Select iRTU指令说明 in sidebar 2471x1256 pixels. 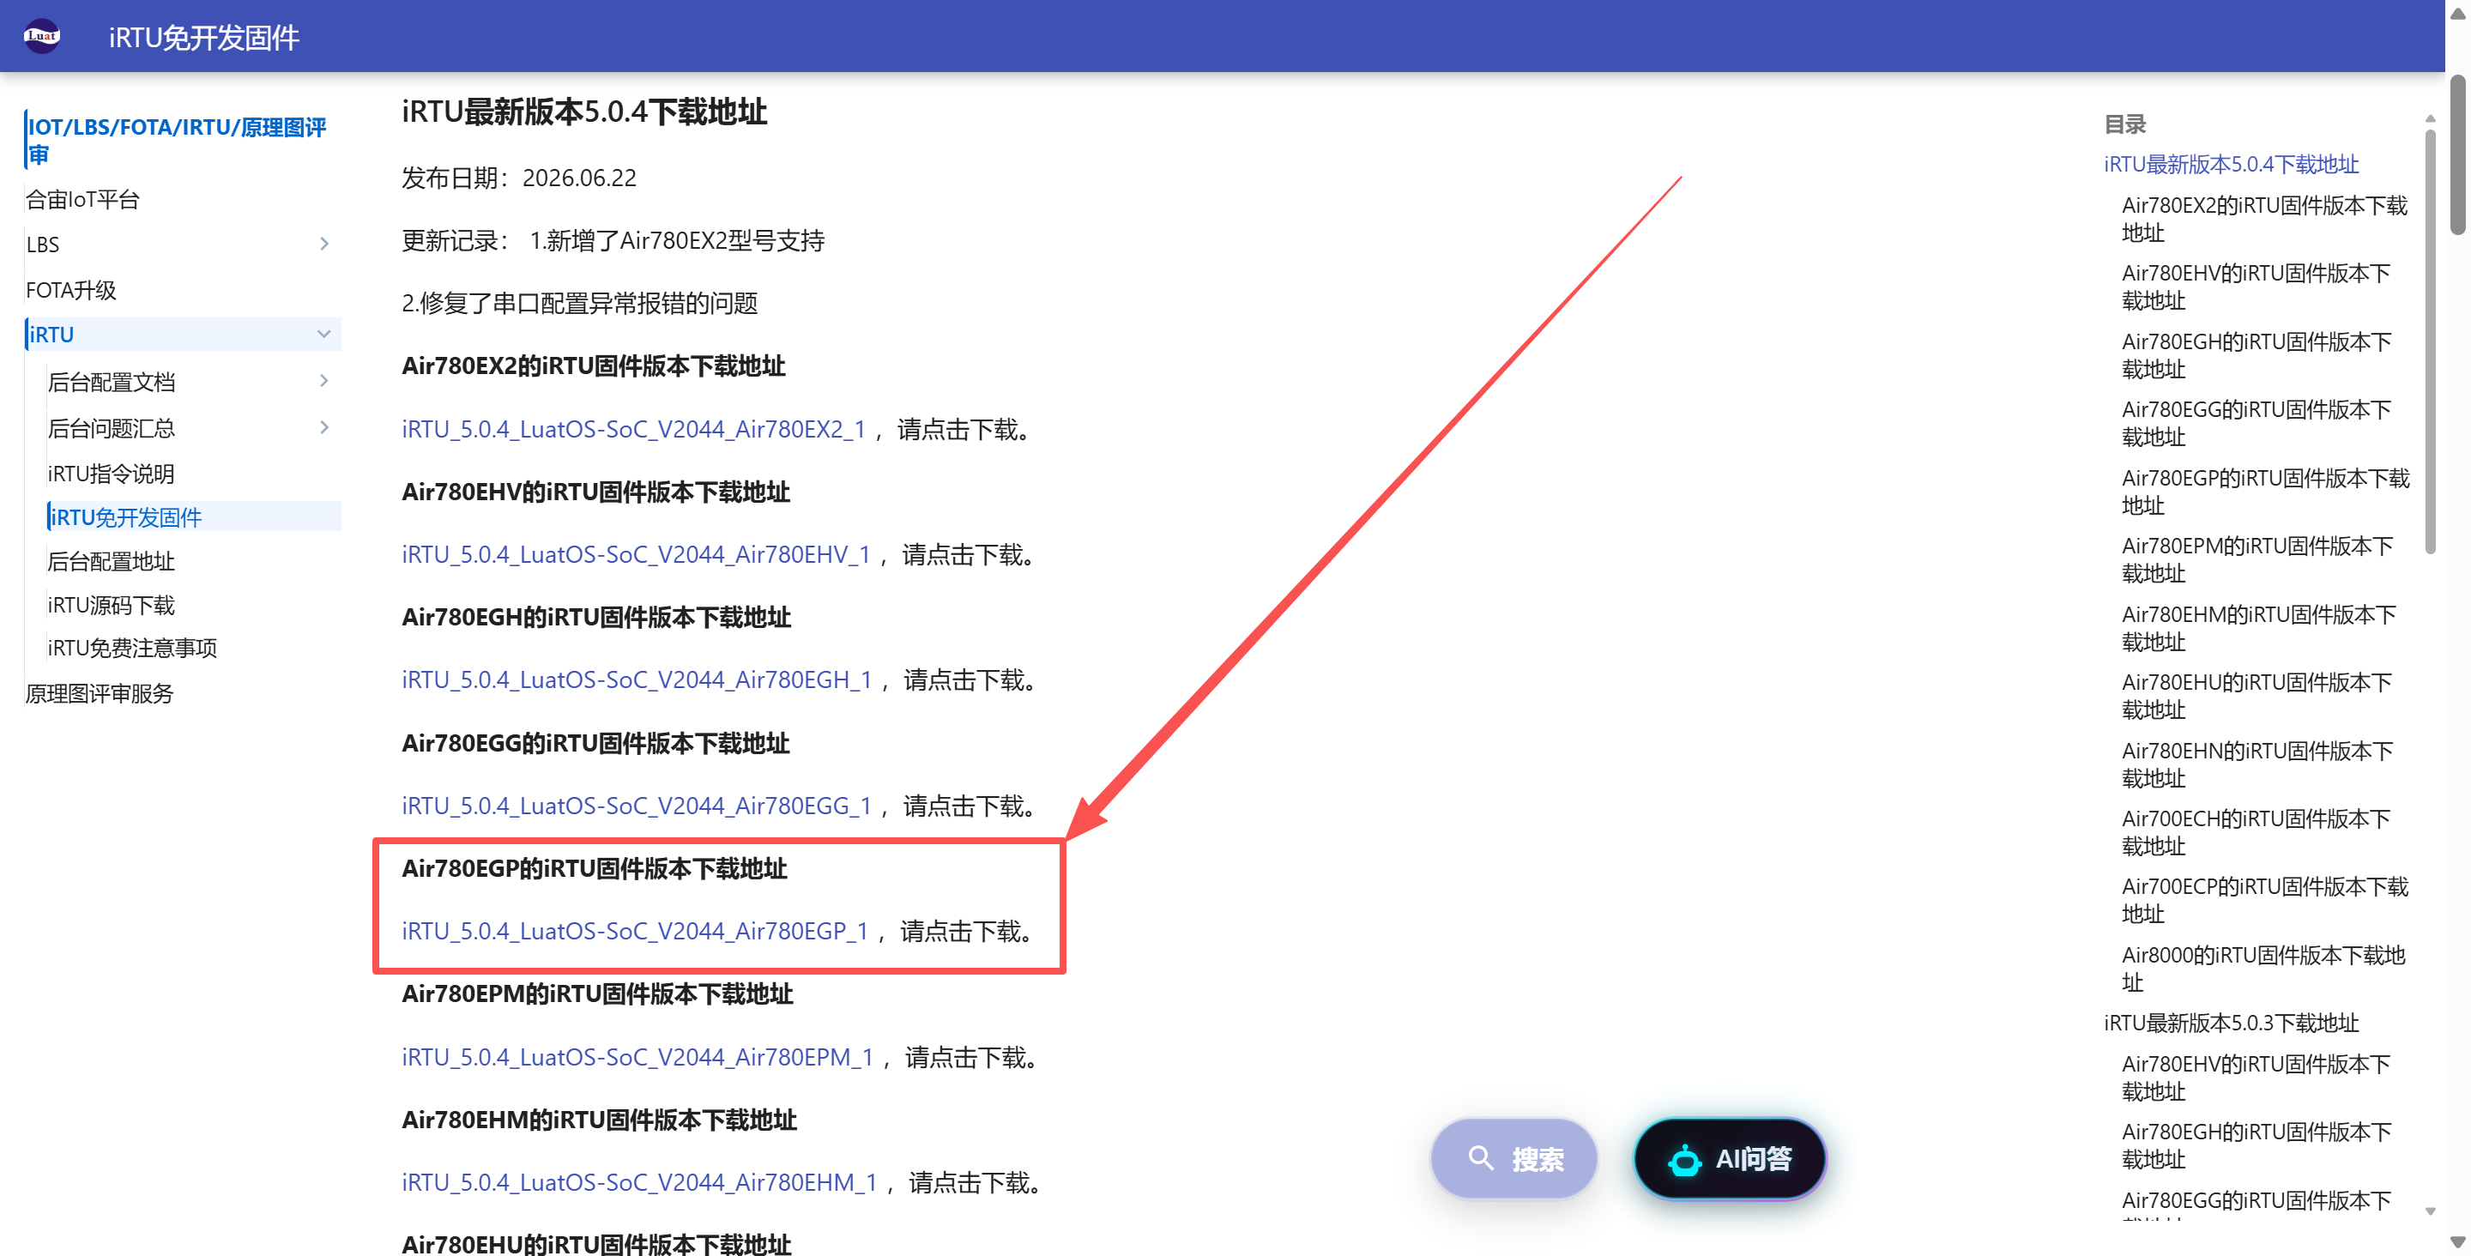click(x=112, y=473)
